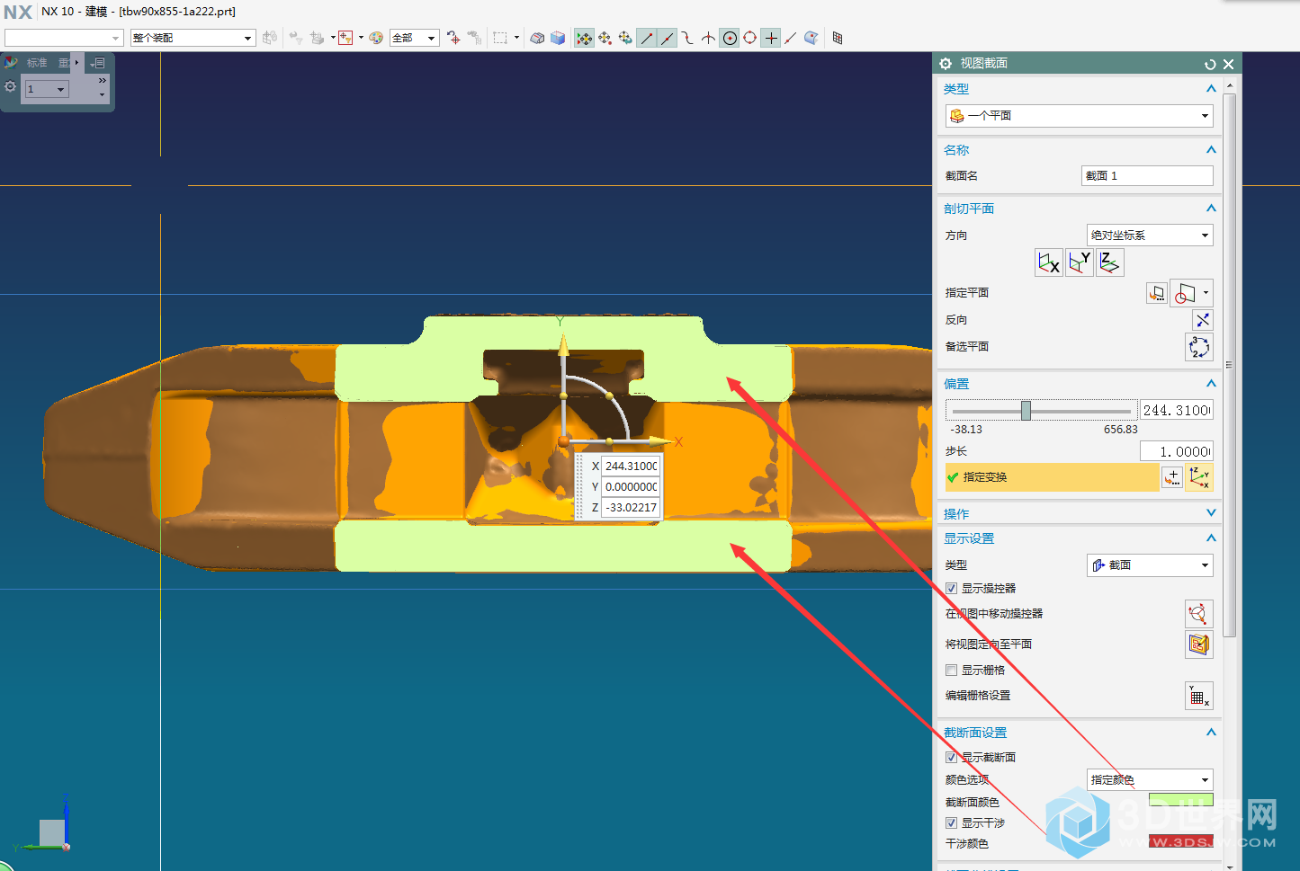
Task: Click the orient view to plane icon
Action: (x=1198, y=644)
